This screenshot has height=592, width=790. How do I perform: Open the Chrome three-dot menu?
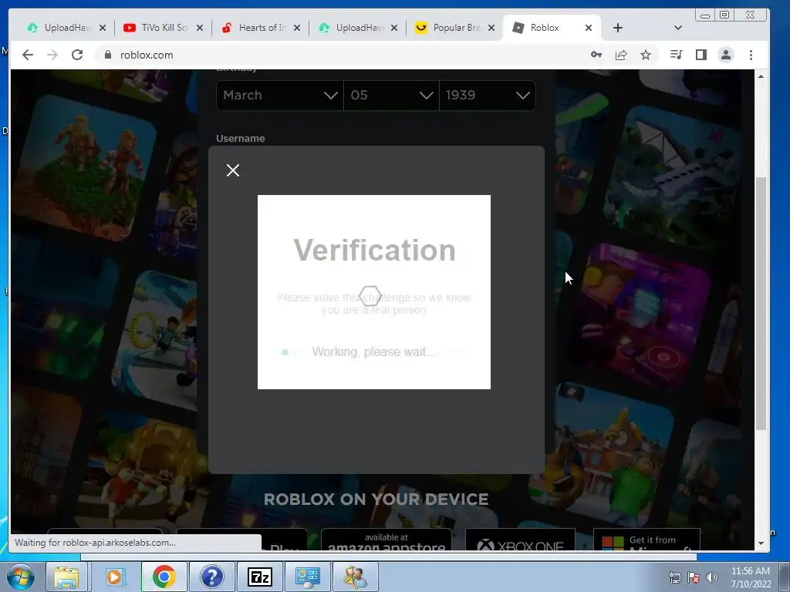751,55
